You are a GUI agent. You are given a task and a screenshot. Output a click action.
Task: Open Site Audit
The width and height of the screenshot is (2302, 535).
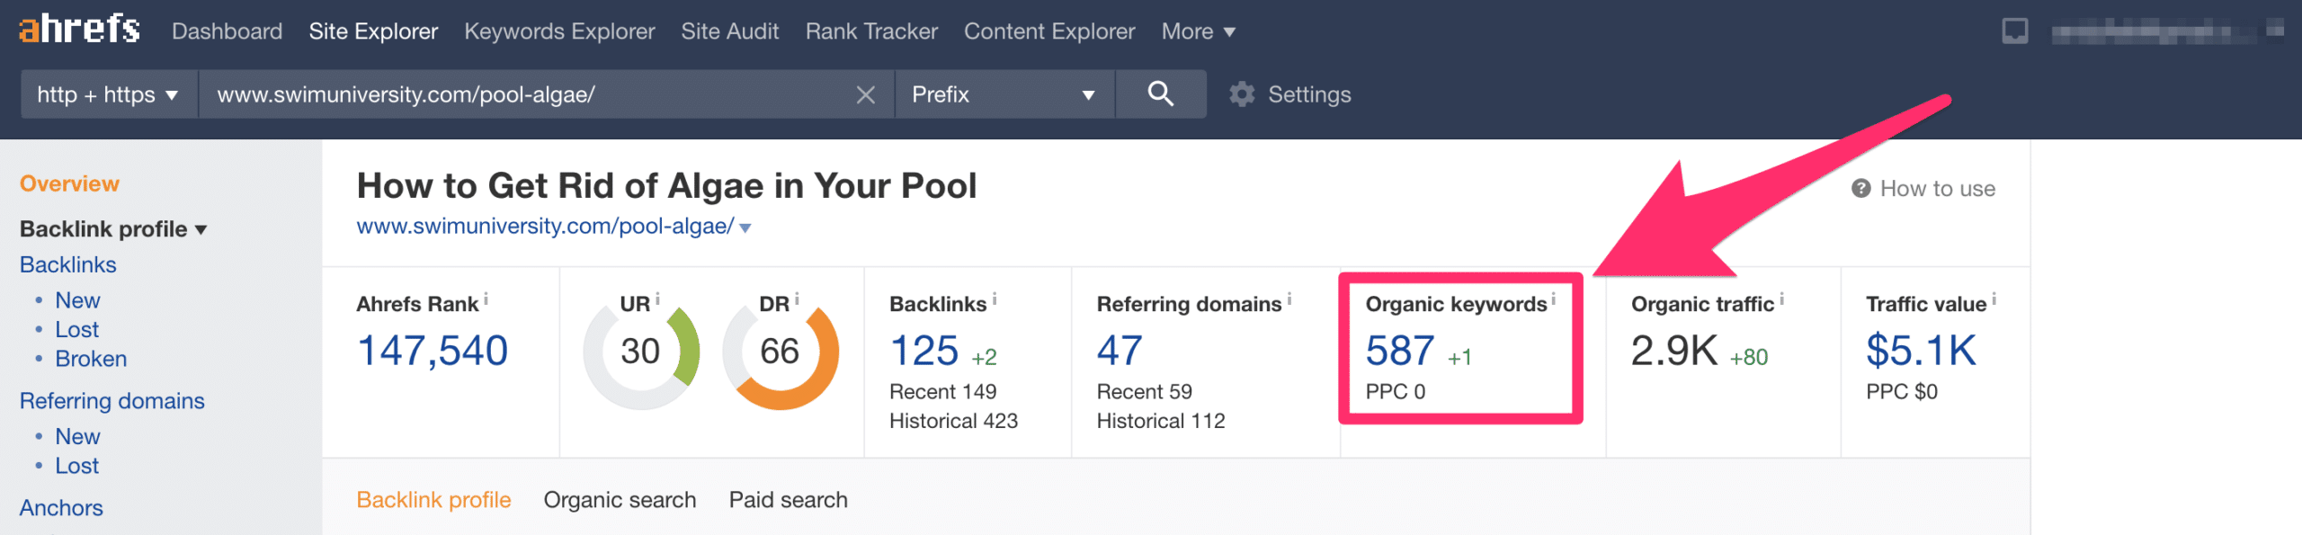coord(729,31)
